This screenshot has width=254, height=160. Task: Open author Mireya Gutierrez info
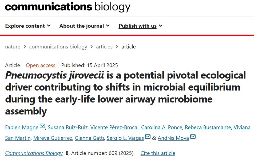pos(53,138)
